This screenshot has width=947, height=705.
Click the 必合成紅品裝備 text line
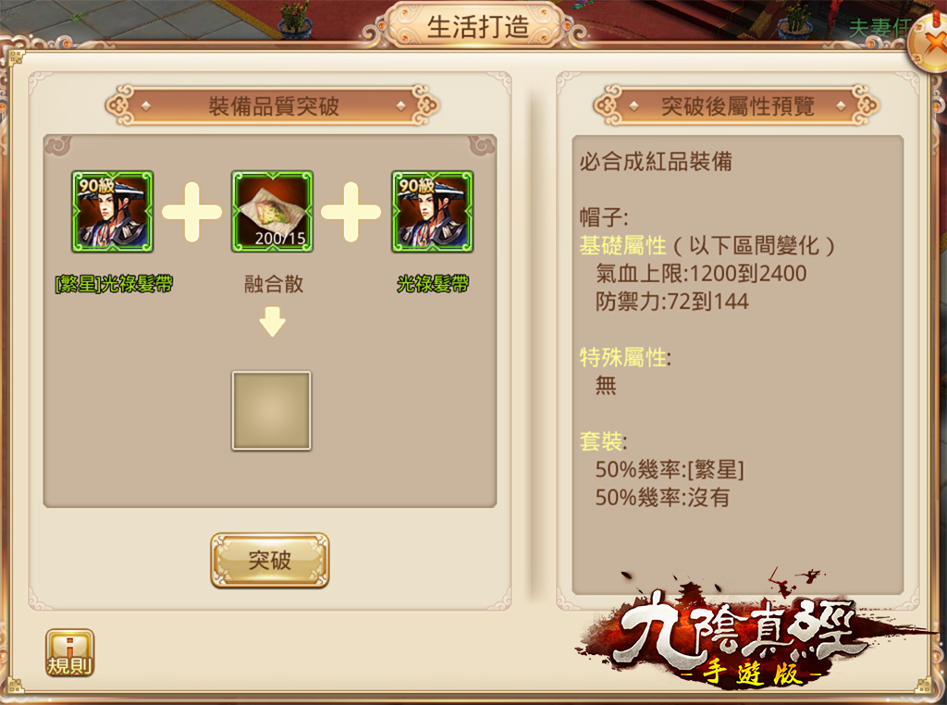tap(656, 161)
